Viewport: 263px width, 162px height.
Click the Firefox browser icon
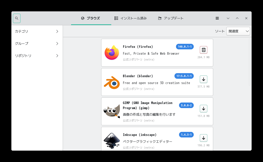click(x=112, y=53)
